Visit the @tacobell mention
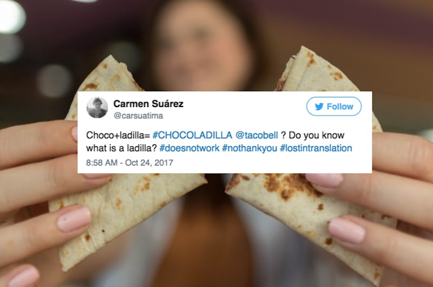This screenshot has width=433, height=287. 257,135
